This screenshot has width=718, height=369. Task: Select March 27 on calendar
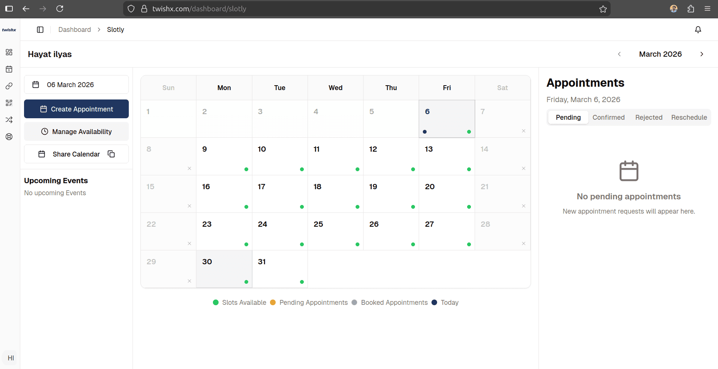[x=447, y=232]
